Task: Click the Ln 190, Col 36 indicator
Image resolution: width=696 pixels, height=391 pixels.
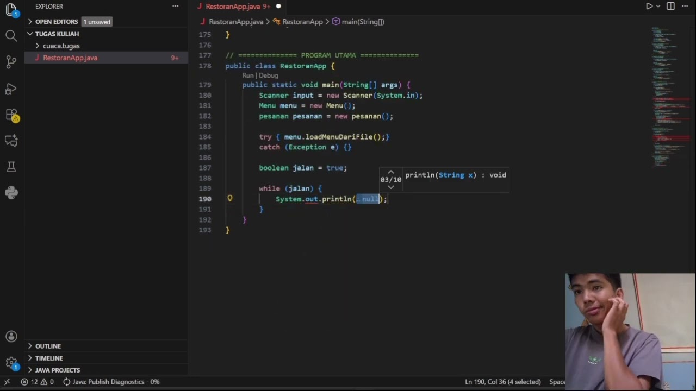Action: tap(502, 382)
